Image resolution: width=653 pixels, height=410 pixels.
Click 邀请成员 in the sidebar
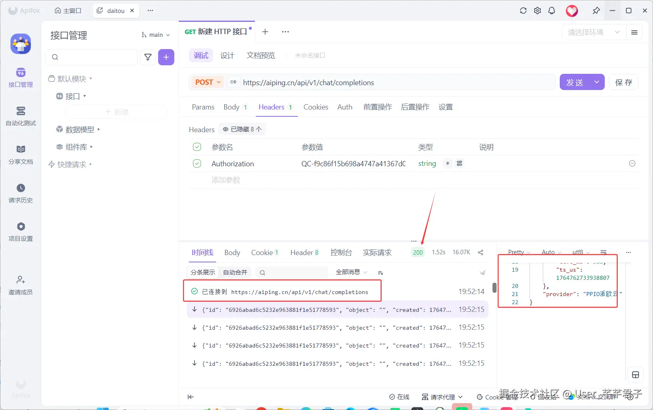click(x=21, y=285)
